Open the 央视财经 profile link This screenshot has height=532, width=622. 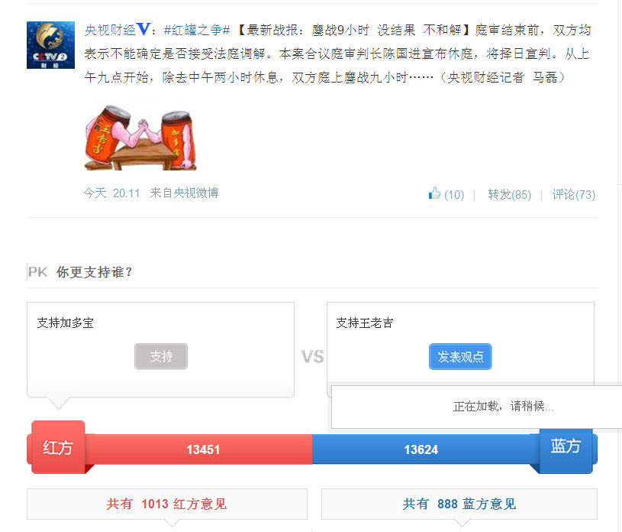[110, 30]
